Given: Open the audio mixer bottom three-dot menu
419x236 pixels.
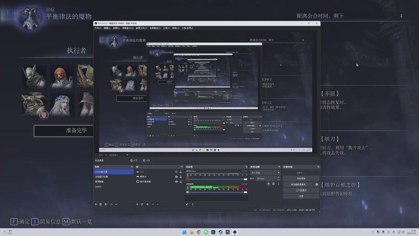Looking at the screenshot, I should 192,204.
